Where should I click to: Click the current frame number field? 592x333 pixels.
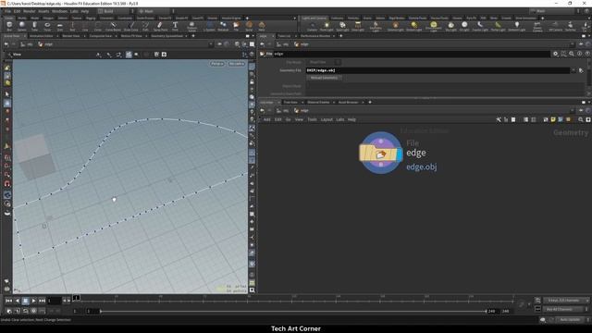tap(54, 301)
